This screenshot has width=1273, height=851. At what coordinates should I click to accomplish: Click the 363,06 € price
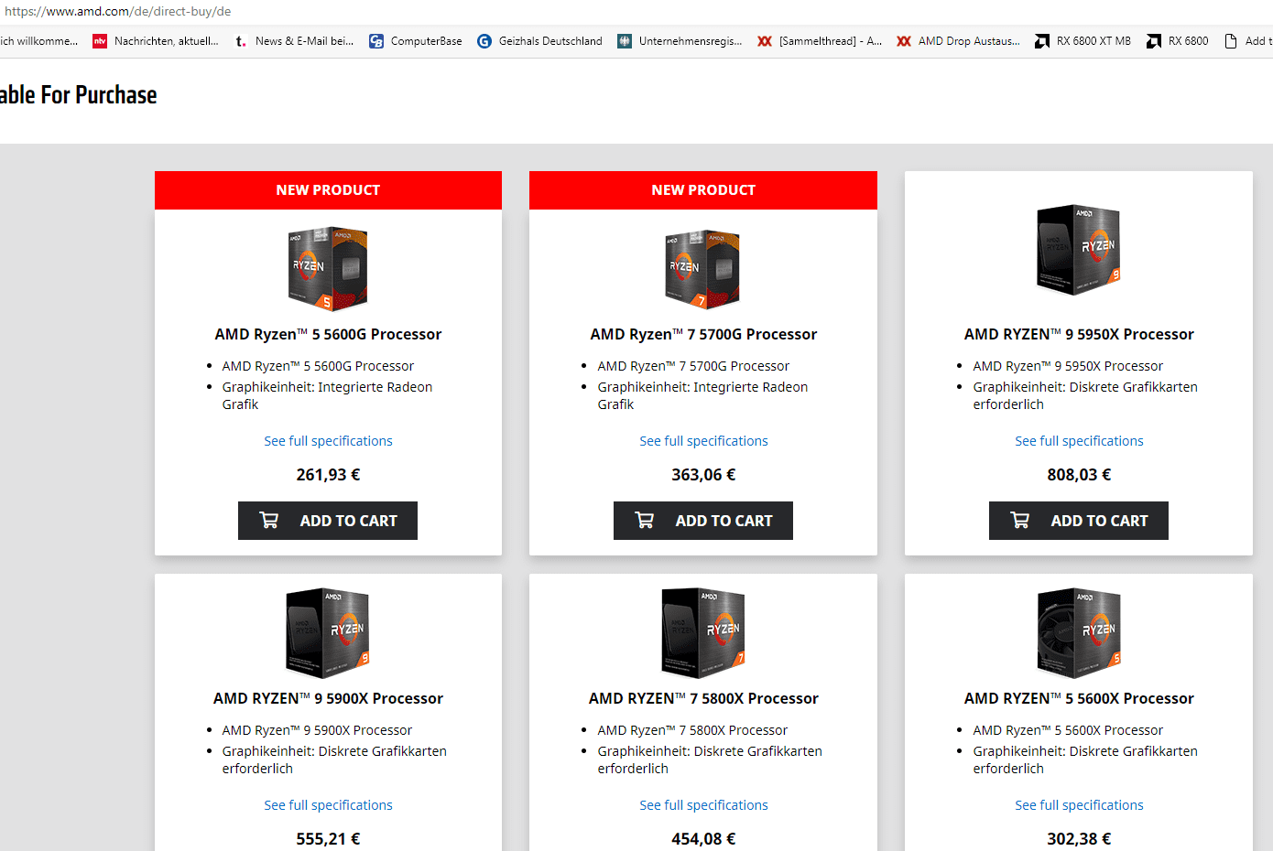[703, 475]
